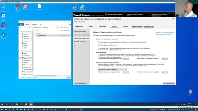The image size is (198, 111).
Task: Enable pause updates for 35 days checkbox
Action: (99, 55)
